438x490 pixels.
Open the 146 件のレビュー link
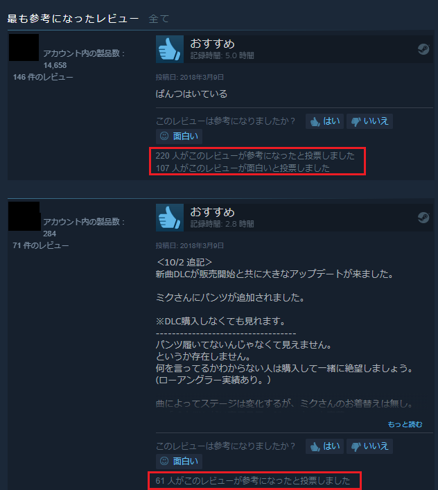pos(43,77)
